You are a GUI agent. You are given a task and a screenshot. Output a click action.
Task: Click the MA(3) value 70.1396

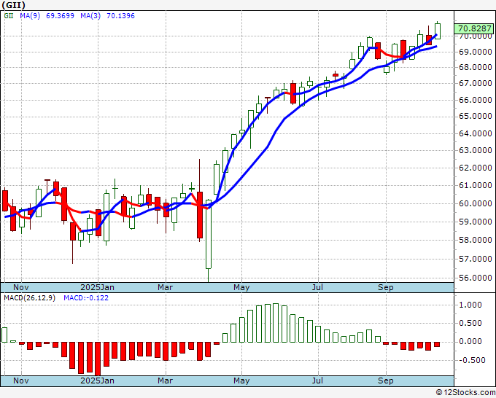click(x=120, y=16)
